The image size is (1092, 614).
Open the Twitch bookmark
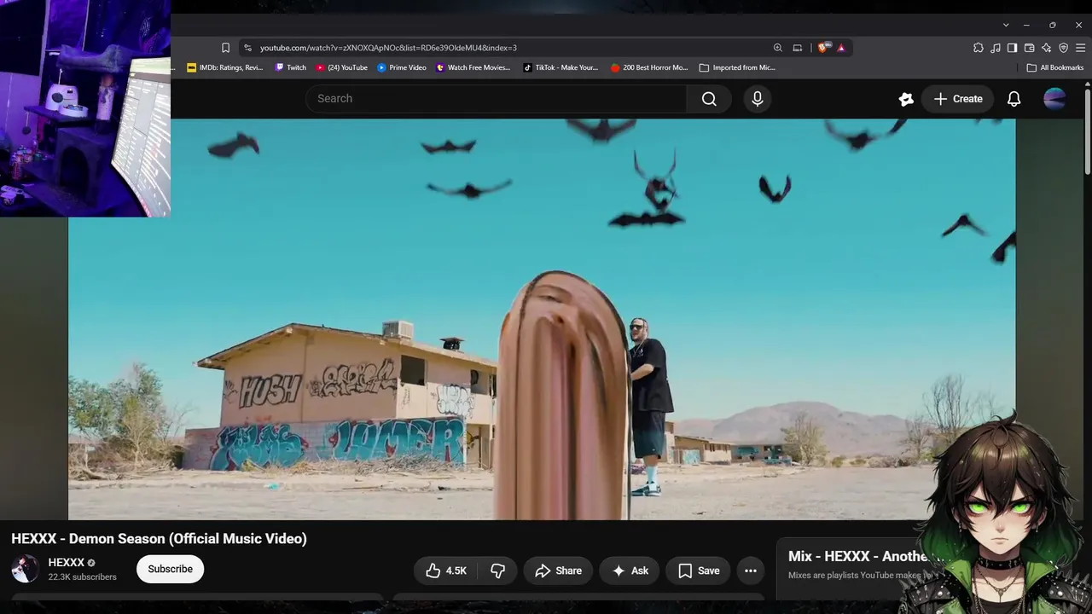click(x=291, y=67)
